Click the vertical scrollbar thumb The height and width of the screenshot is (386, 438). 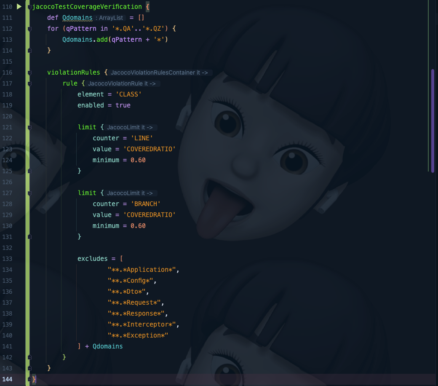(x=433, y=121)
